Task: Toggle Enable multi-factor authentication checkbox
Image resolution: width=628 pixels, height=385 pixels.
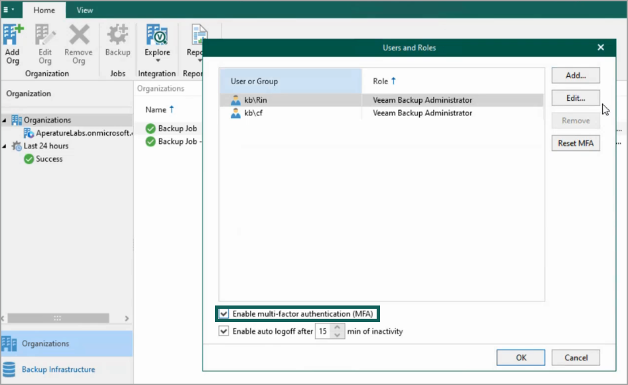Action: click(223, 313)
